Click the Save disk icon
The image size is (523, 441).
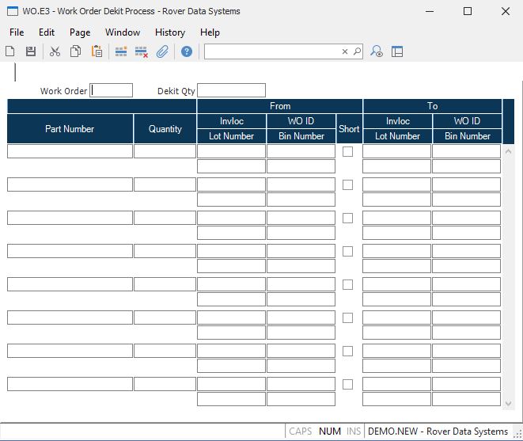pos(31,51)
